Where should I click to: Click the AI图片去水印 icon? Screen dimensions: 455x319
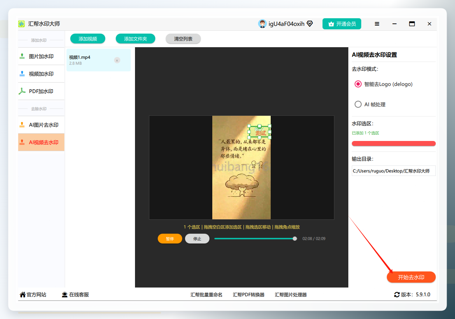pos(22,125)
